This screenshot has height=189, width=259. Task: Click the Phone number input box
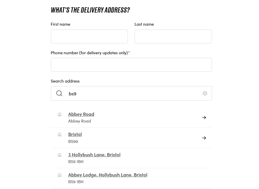pos(131,64)
